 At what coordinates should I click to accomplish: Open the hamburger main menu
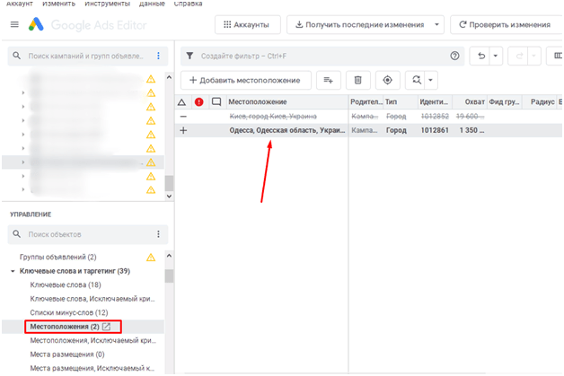[x=14, y=24]
